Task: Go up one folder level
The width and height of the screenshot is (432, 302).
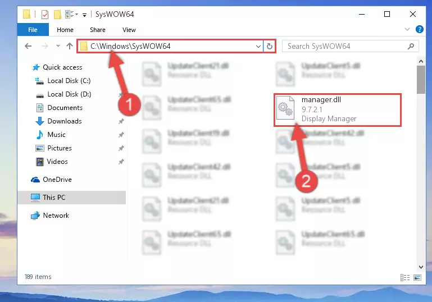Action: [70, 46]
